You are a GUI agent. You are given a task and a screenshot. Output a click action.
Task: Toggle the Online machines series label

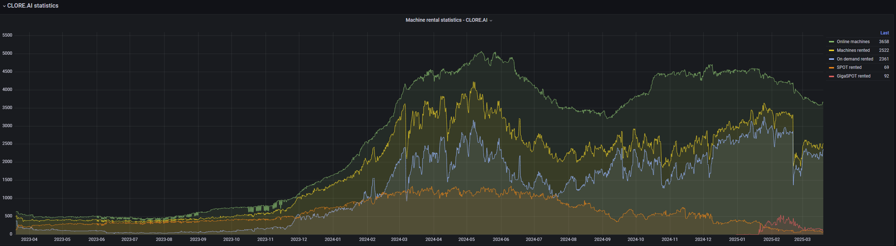pos(853,42)
